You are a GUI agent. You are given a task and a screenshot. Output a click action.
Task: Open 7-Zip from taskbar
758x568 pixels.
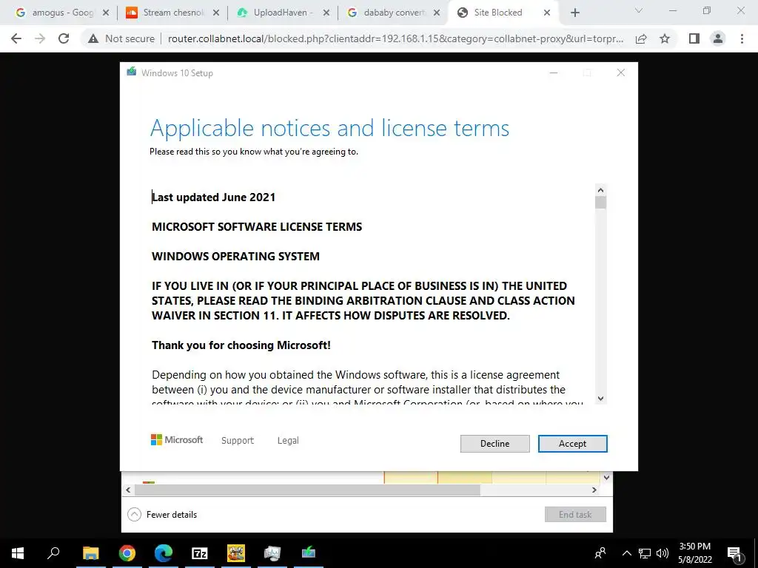[x=200, y=553]
